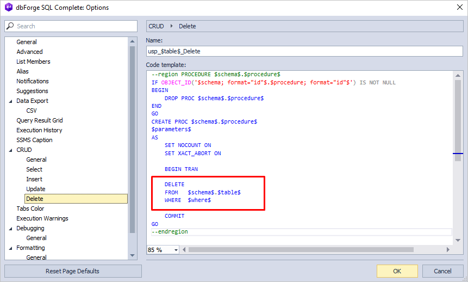Click the code editor horizontal scrollbar thumb
The width and height of the screenshot is (468, 282).
(x=301, y=250)
